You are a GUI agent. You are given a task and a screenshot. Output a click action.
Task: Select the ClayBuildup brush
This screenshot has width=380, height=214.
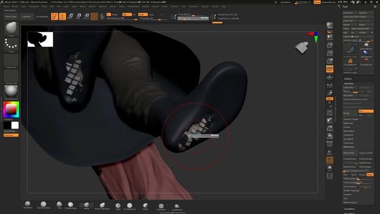71,205
